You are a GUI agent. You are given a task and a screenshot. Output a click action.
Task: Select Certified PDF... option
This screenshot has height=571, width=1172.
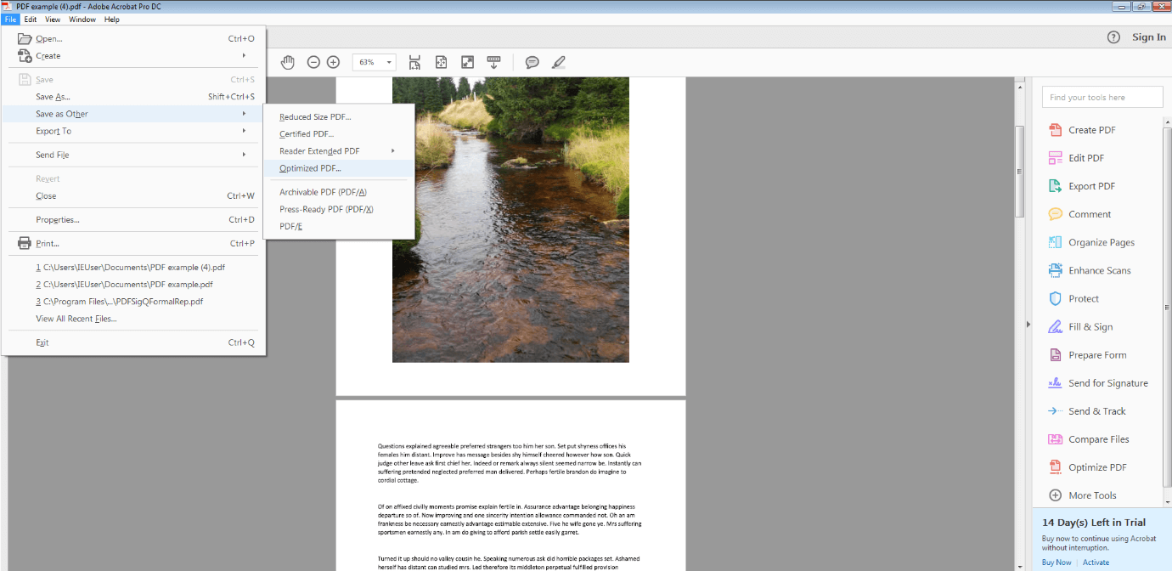click(x=339, y=134)
